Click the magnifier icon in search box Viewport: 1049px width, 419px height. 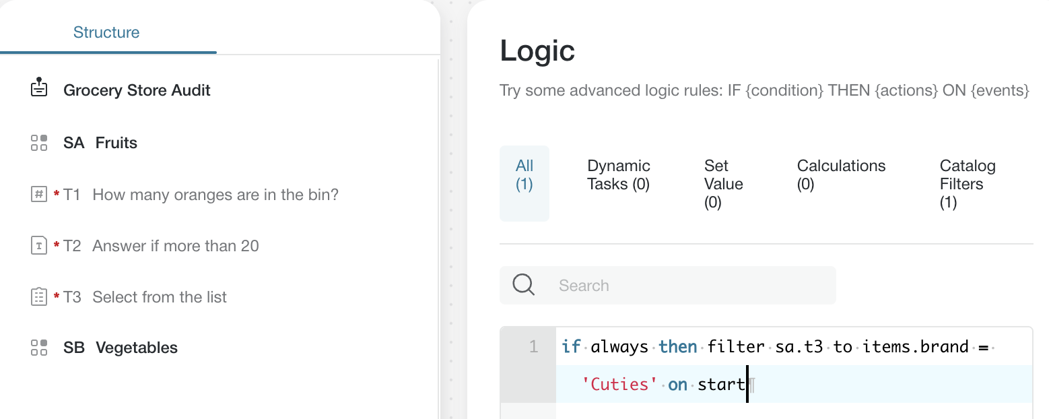pyautogui.click(x=524, y=285)
